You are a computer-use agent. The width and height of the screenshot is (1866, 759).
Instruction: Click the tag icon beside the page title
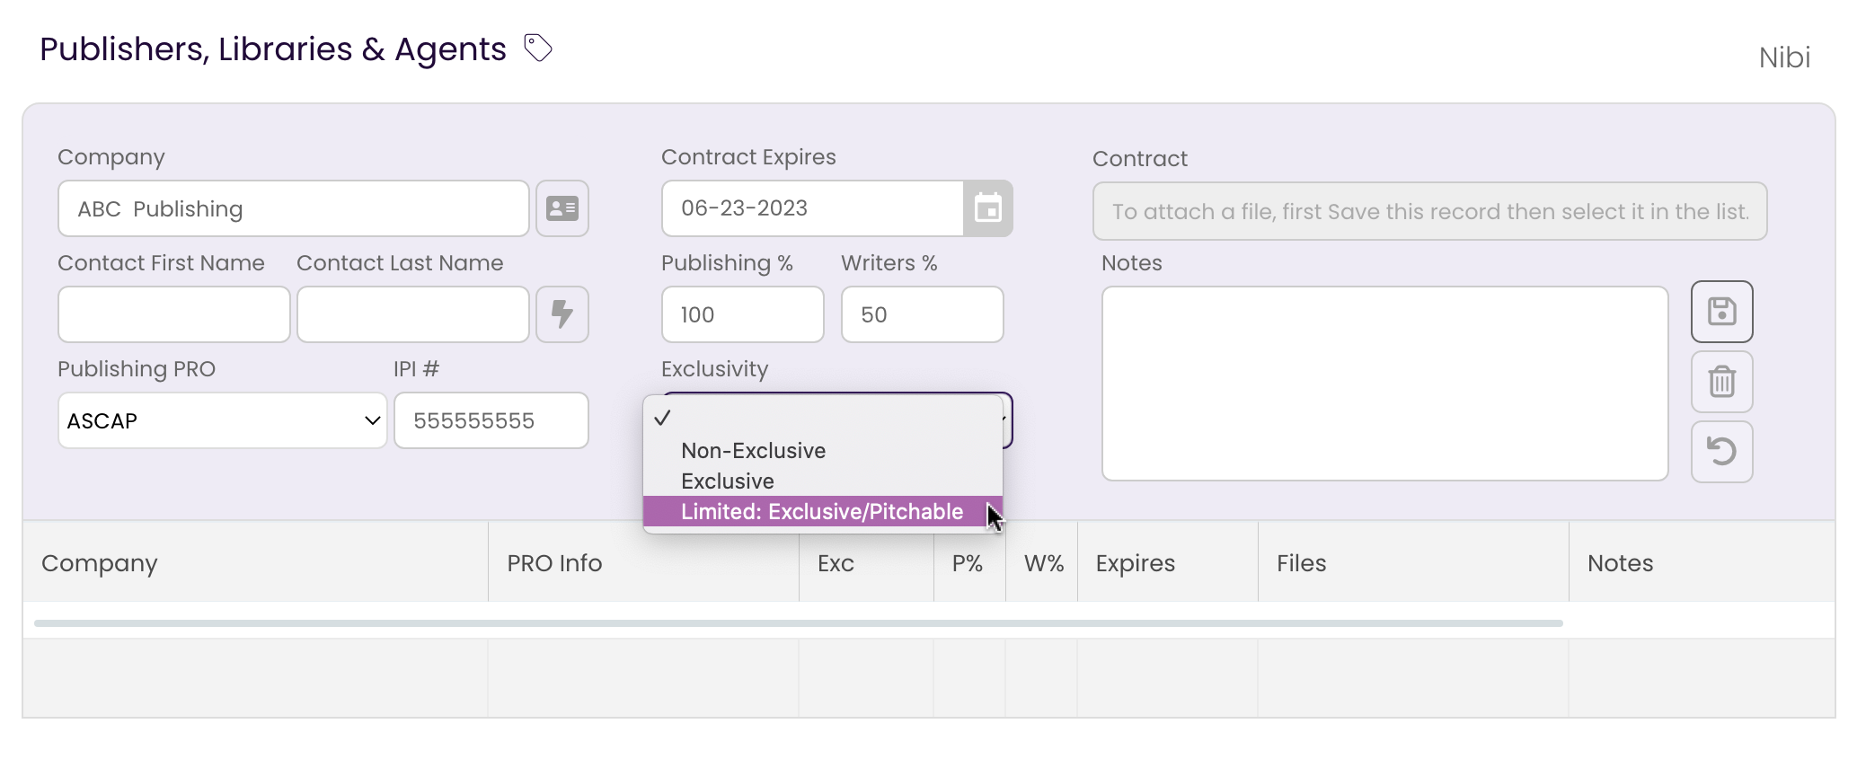[x=537, y=48]
